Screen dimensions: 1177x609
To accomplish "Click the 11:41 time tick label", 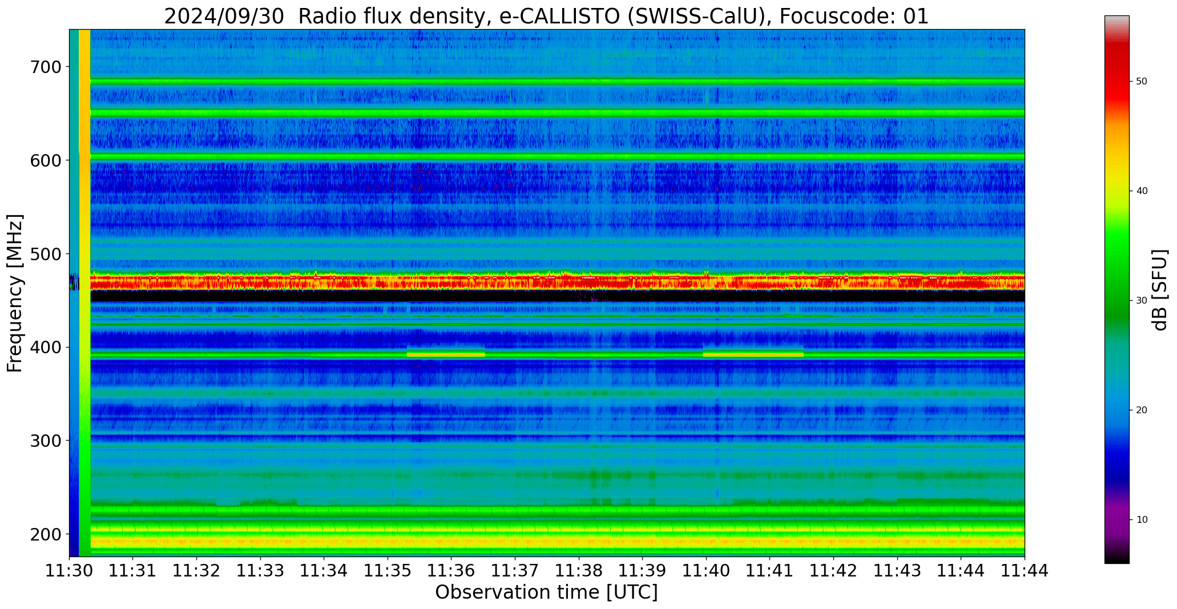I will click(x=770, y=571).
